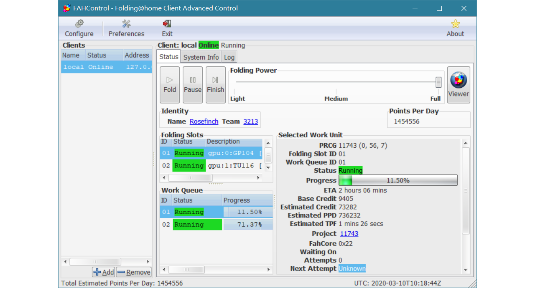Click the Base Credit 9405 value
The image size is (535, 288).
tap(346, 199)
